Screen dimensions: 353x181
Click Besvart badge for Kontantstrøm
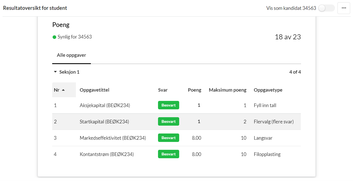168,154
